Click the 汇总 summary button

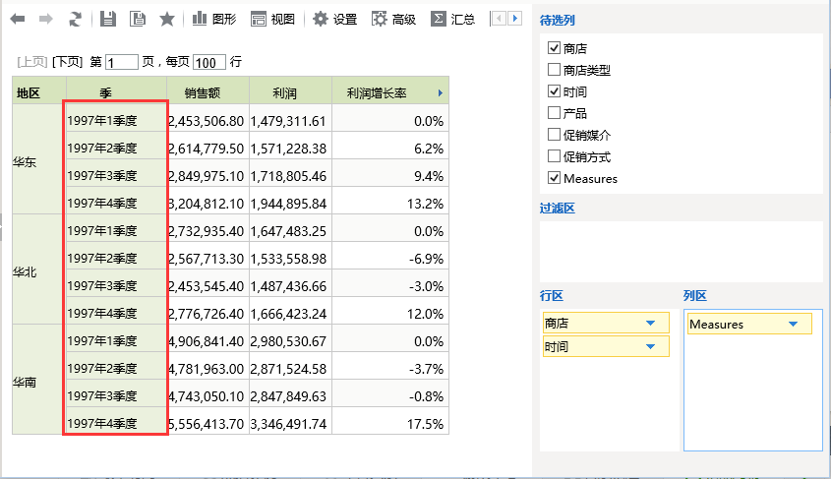452,19
